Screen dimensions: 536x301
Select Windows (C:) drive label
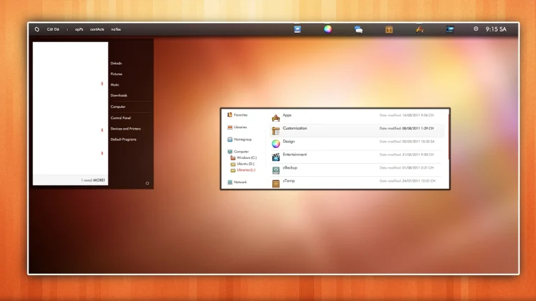(247, 157)
